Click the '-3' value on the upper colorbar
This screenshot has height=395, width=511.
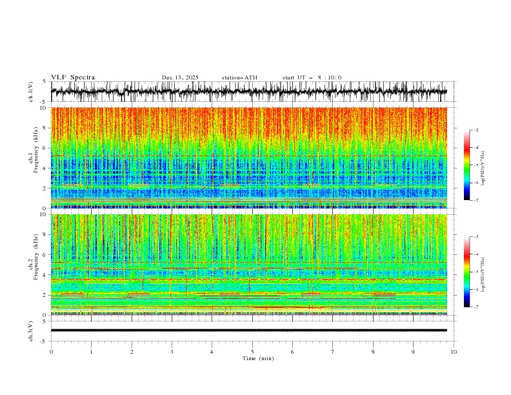point(476,130)
